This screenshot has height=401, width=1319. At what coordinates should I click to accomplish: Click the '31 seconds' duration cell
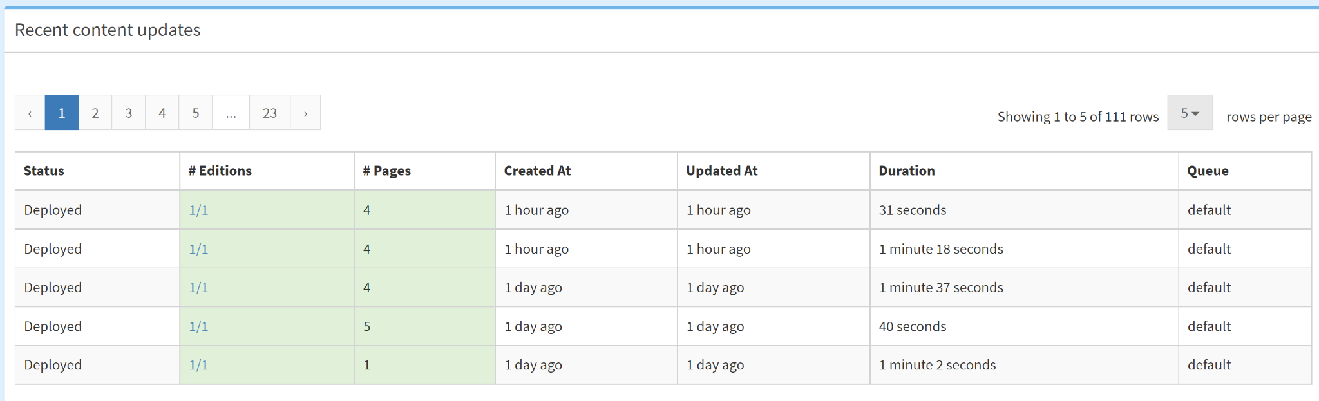point(1024,210)
